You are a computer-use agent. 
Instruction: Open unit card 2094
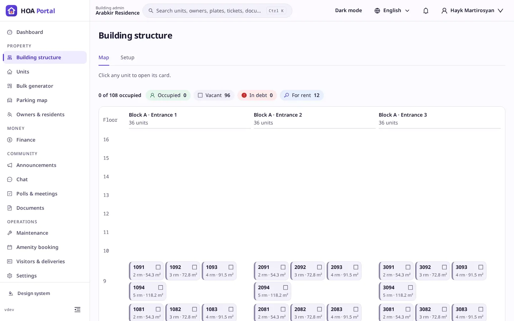272,291
